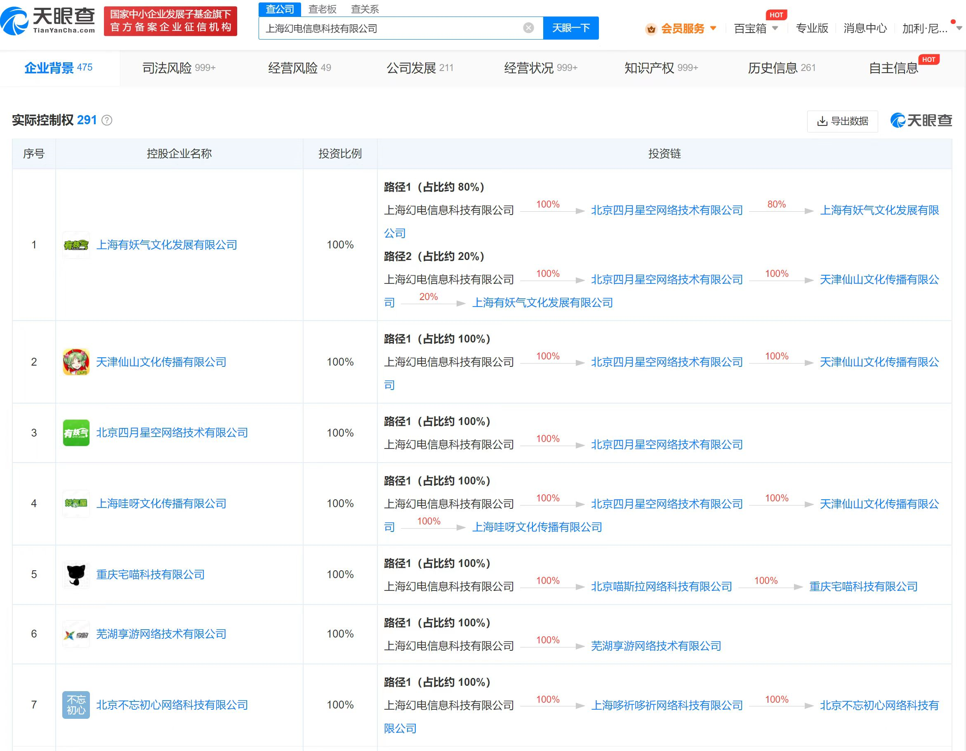Click the download icon in 导出数据
This screenshot has height=751, width=966.
coord(822,121)
